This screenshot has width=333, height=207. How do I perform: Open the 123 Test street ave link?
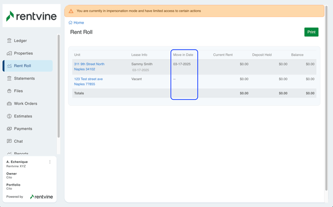click(x=88, y=79)
